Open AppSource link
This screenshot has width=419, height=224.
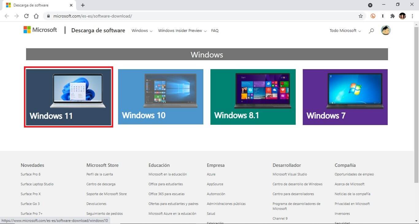click(x=215, y=184)
